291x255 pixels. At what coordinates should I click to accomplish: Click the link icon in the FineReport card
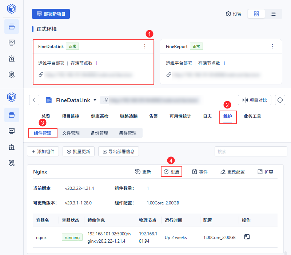169,75
